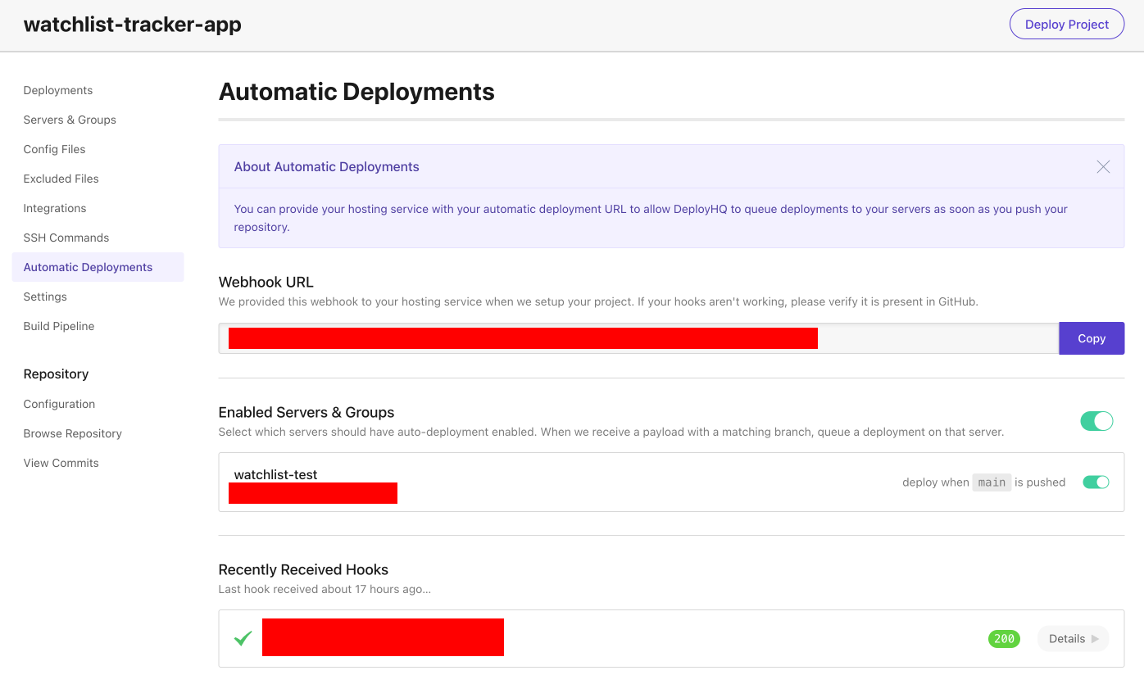Viewport: 1144px width, 684px height.
Task: Browse the repository
Action: [72, 433]
